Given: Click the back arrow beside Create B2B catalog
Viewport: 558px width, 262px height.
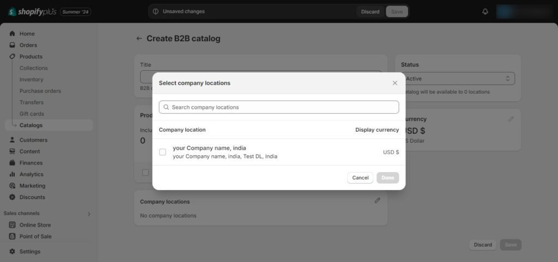Looking at the screenshot, I should coord(139,38).
